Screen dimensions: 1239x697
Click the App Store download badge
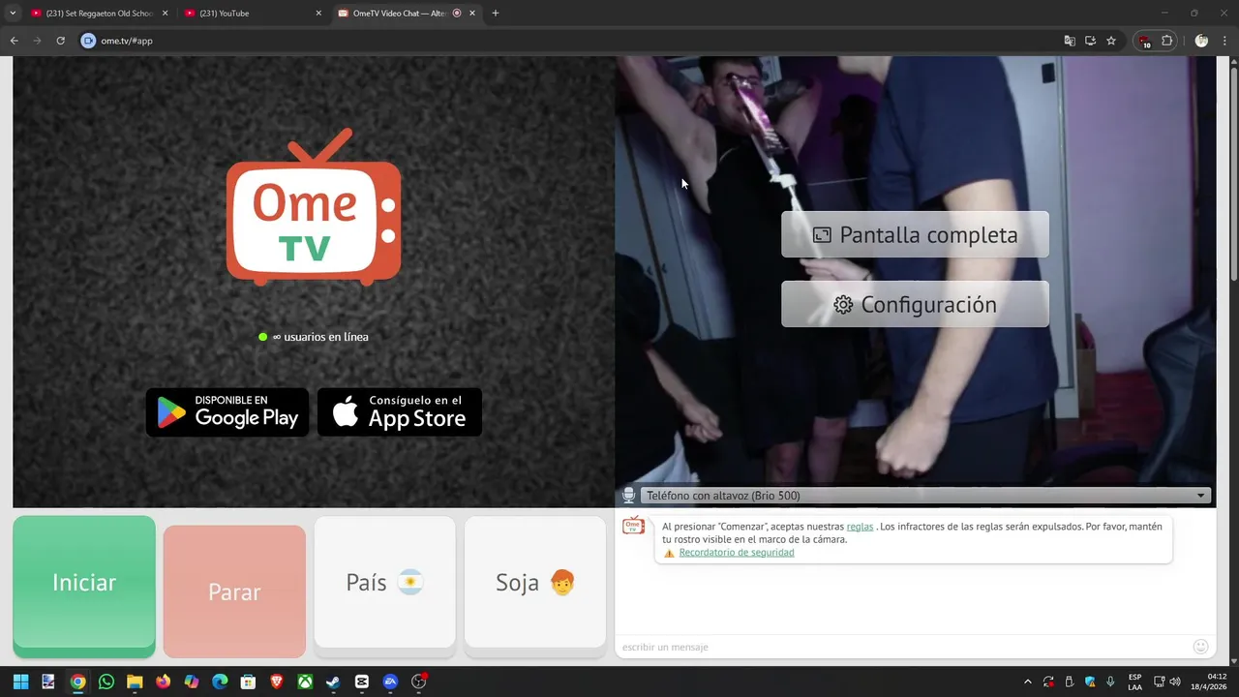pyautogui.click(x=400, y=412)
